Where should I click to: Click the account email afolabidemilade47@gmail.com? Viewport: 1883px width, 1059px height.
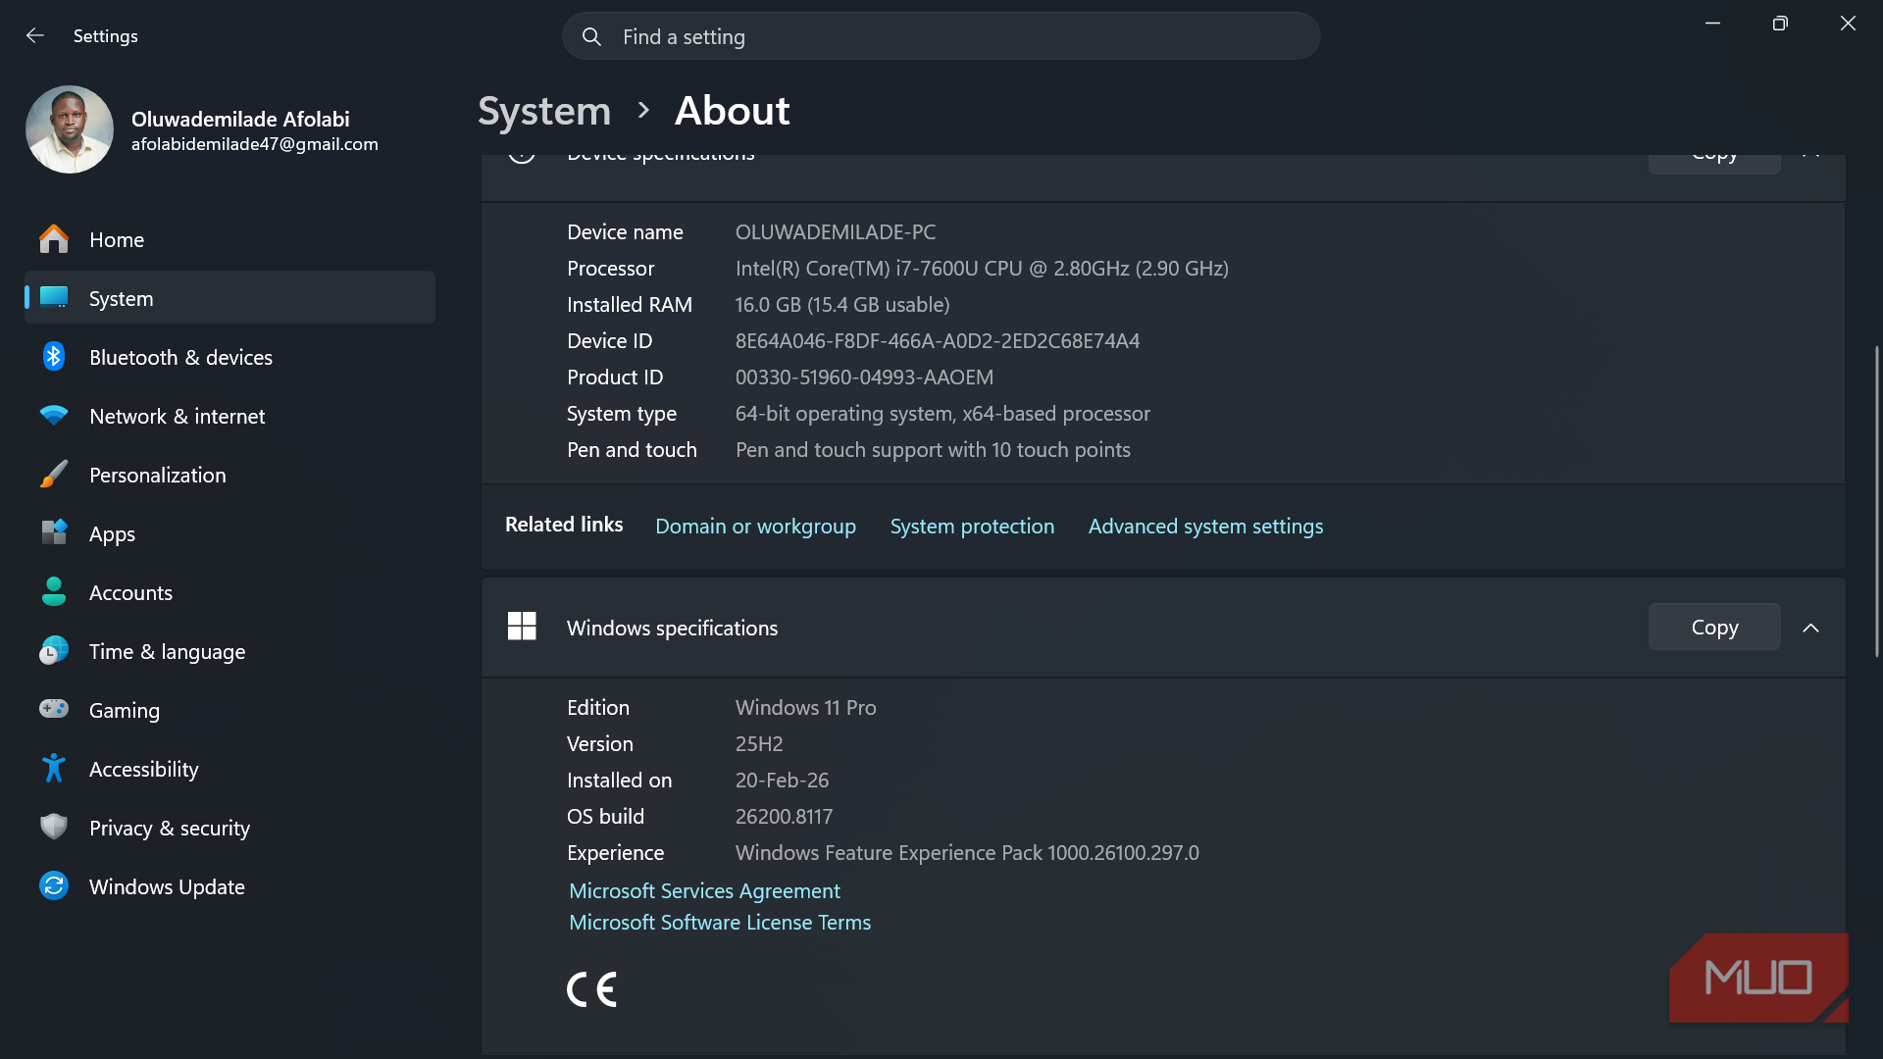tap(255, 144)
